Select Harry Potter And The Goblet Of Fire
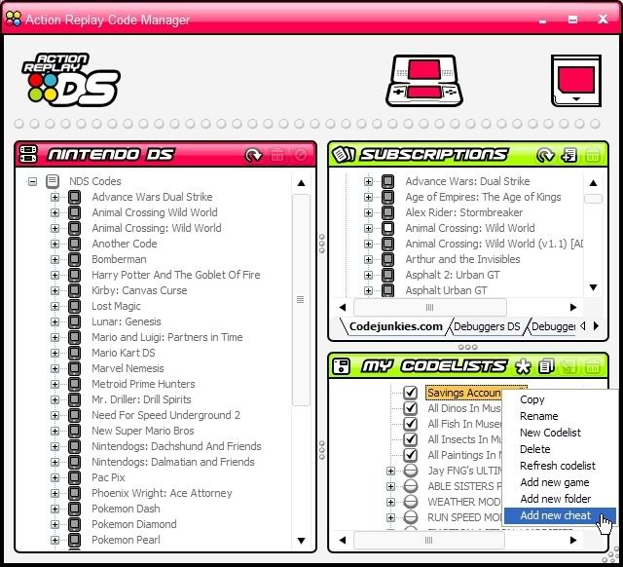623x567 pixels. pyautogui.click(x=176, y=275)
